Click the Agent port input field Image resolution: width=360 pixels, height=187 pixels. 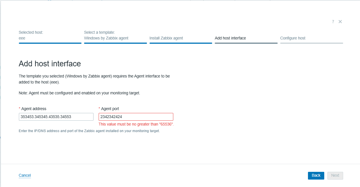[x=136, y=117]
